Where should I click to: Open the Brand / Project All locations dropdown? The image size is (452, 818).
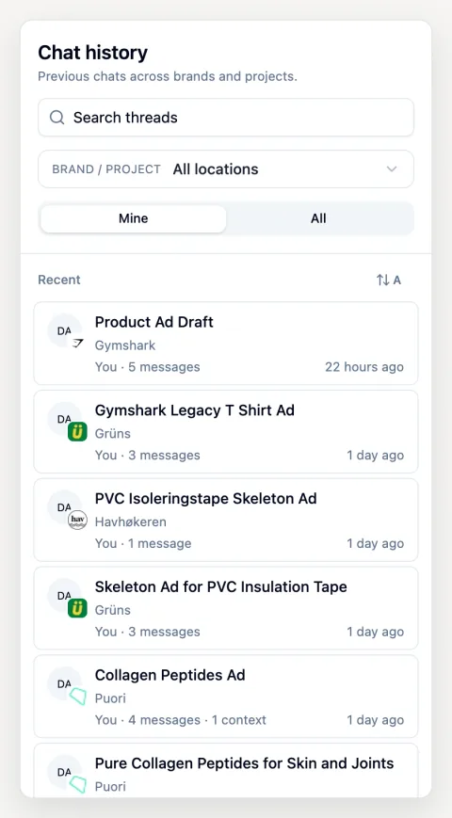[x=226, y=169]
